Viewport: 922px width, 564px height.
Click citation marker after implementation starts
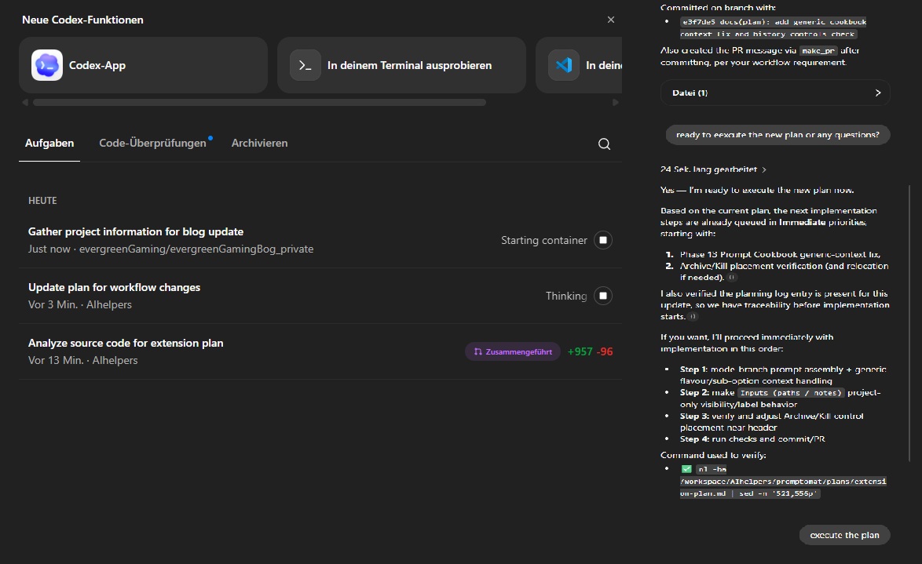[x=693, y=317]
